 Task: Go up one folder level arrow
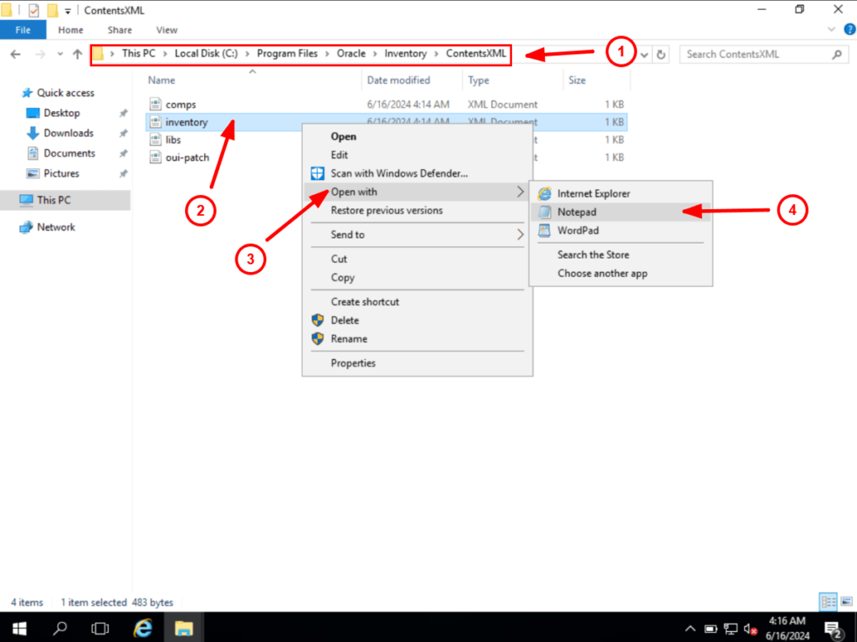77,54
